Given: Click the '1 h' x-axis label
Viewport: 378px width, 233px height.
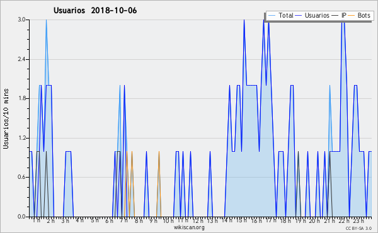Looking at the screenshot, I should click(x=37, y=220).
